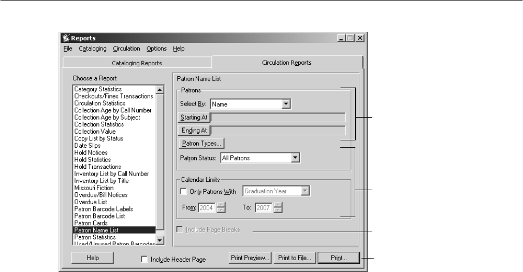
Task: Minimize the Reports window
Action: (341, 38)
